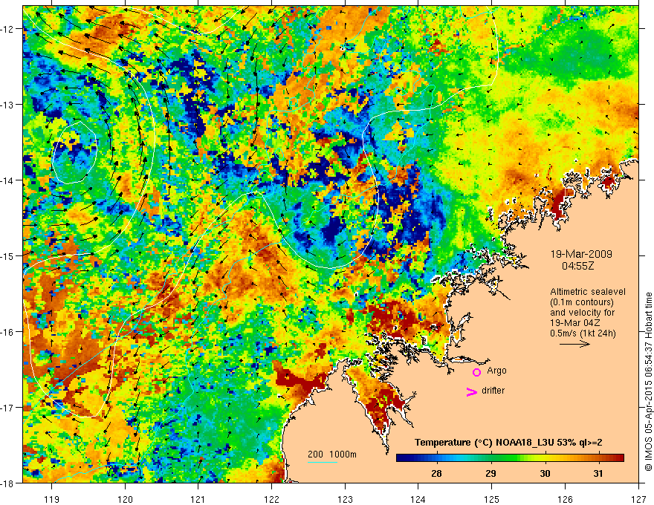Click the colorbar tick label 30
This screenshot has width=654, height=505.
[x=545, y=474]
